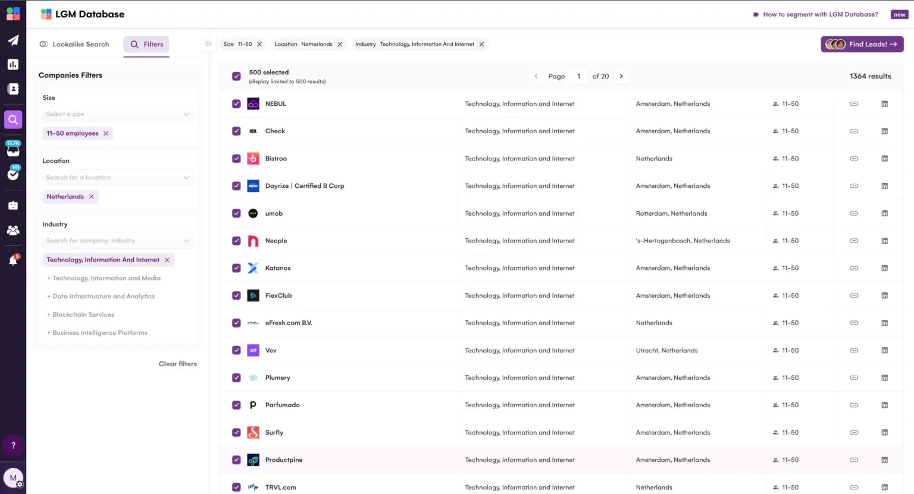The width and height of the screenshot is (914, 494).
Task: Open the help question mark button
Action: pyautogui.click(x=13, y=445)
